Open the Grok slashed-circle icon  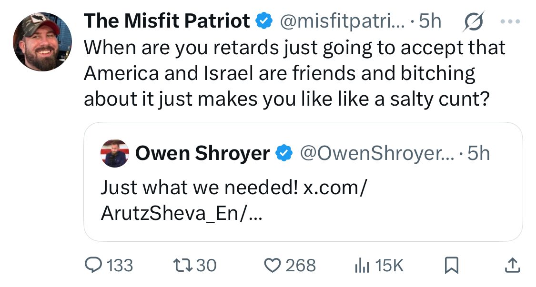coord(472,22)
